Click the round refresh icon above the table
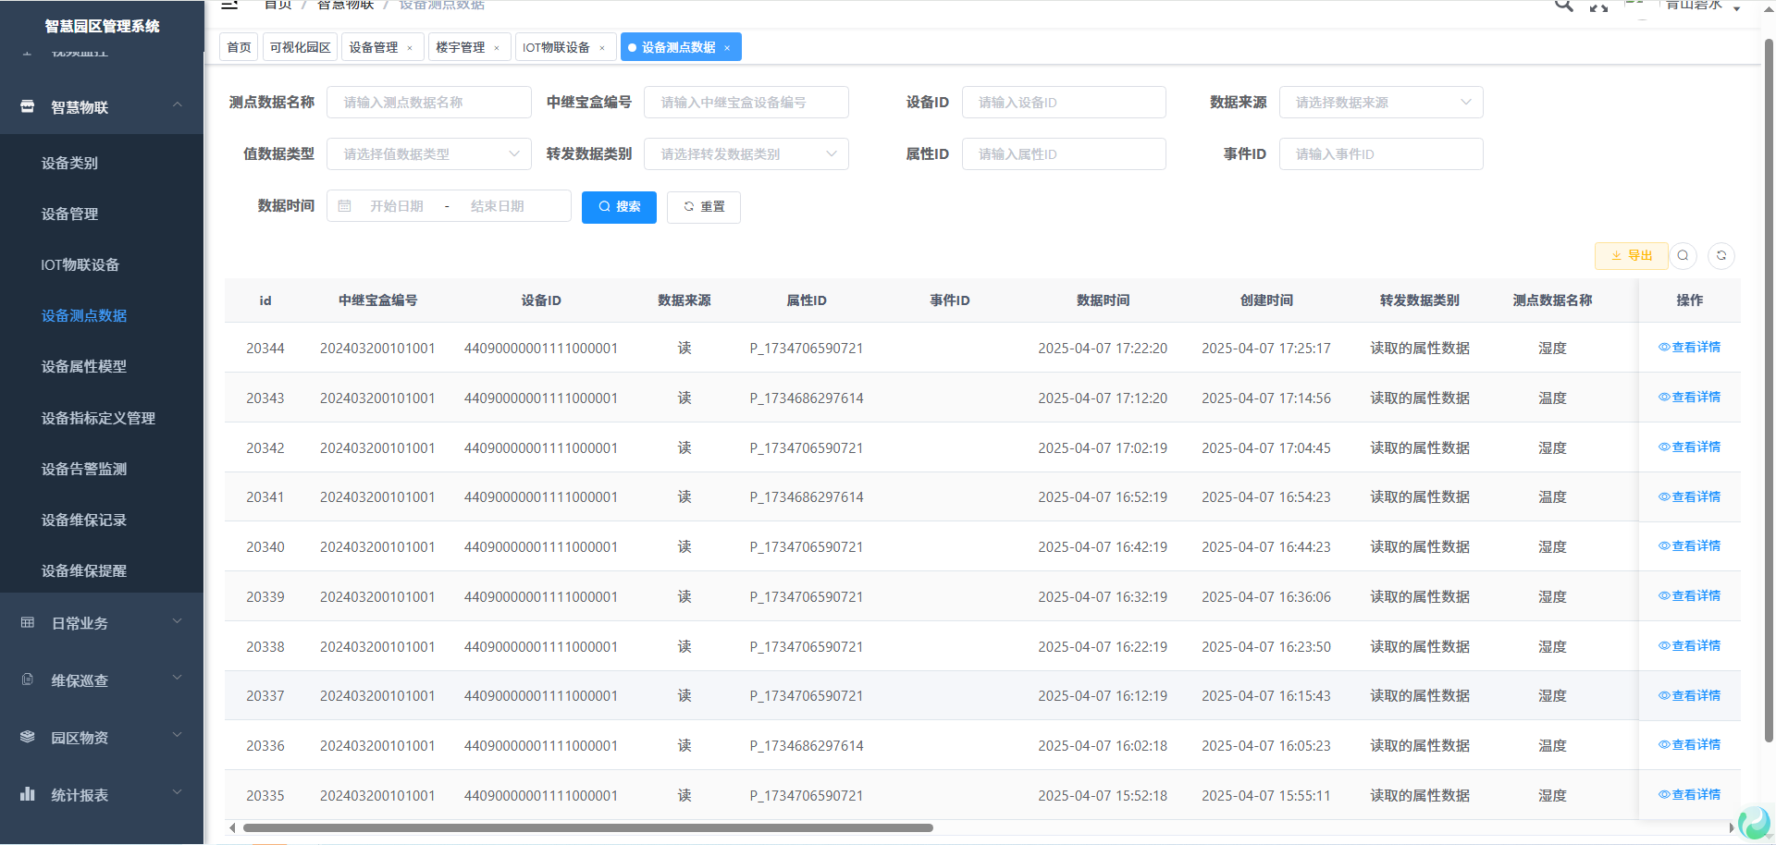 coord(1720,256)
